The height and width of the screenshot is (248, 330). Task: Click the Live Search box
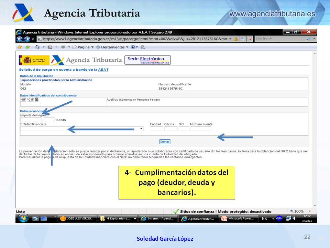click(280, 39)
